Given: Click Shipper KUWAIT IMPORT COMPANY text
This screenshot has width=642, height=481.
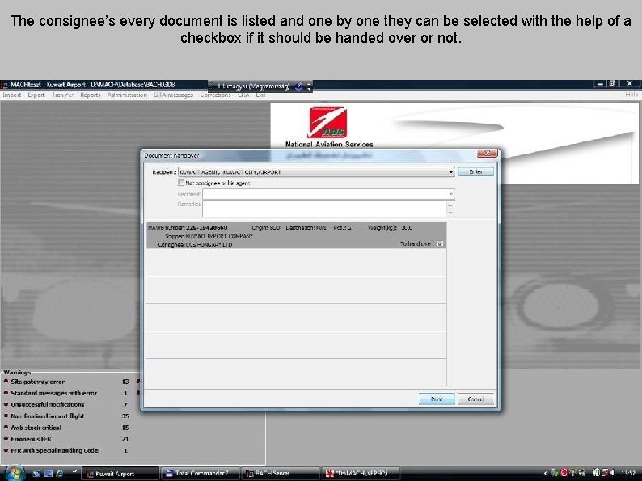Looking at the screenshot, I should [209, 236].
